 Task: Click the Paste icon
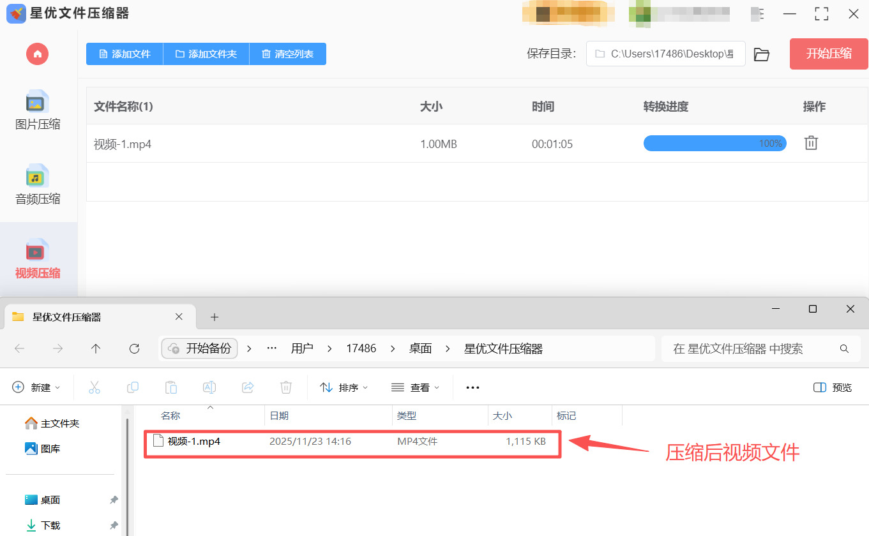(171, 387)
